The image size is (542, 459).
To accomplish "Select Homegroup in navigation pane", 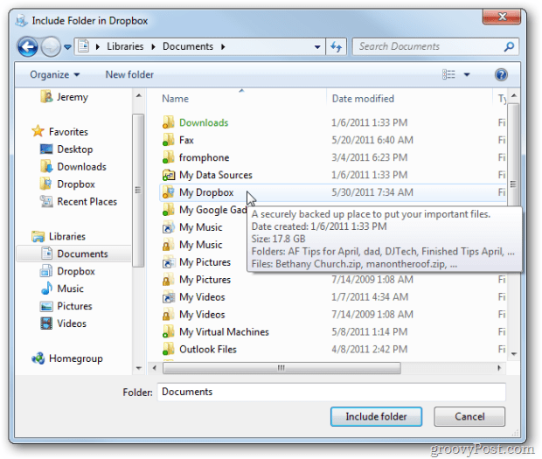I will [67, 358].
